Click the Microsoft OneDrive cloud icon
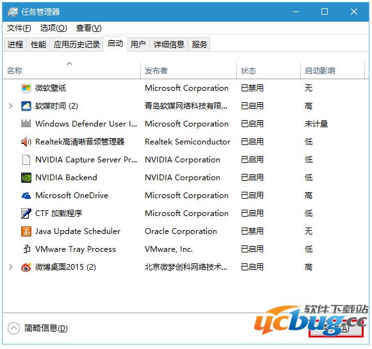372x349 pixels. click(26, 196)
